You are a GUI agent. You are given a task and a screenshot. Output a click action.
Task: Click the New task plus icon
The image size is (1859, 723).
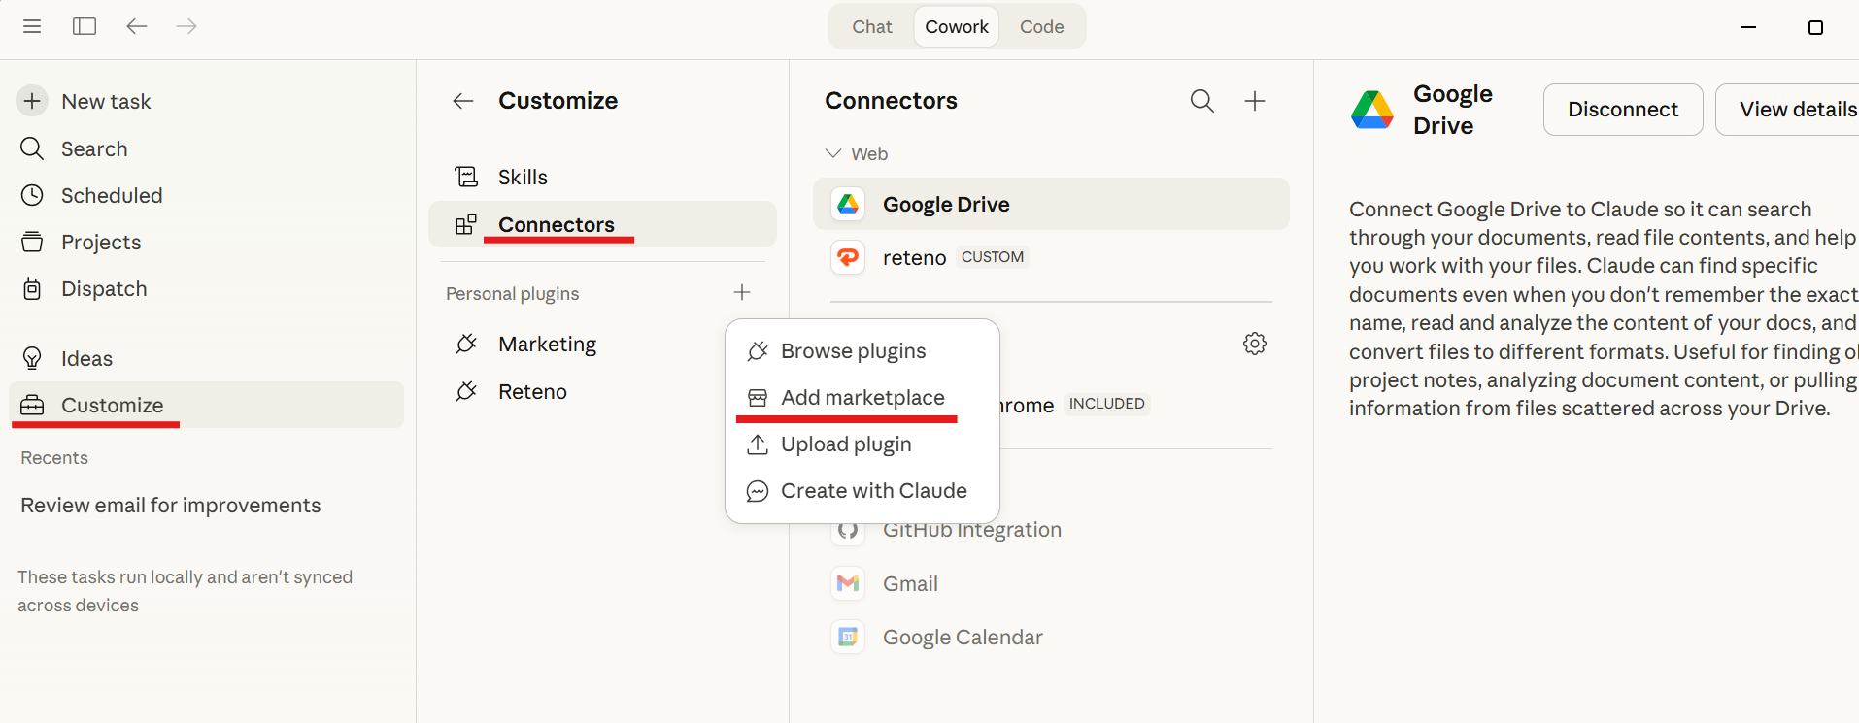pyautogui.click(x=32, y=101)
